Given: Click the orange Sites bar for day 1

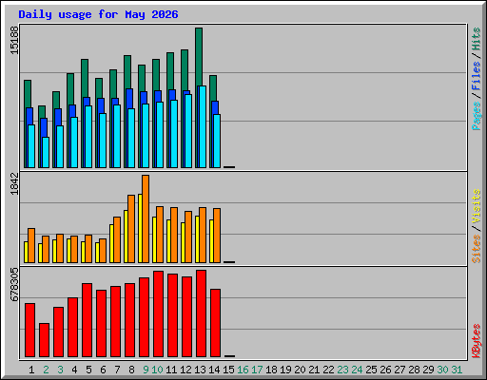Looking at the screenshot, I should [x=31, y=245].
